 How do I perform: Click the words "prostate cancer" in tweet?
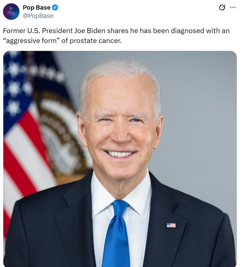[96, 41]
